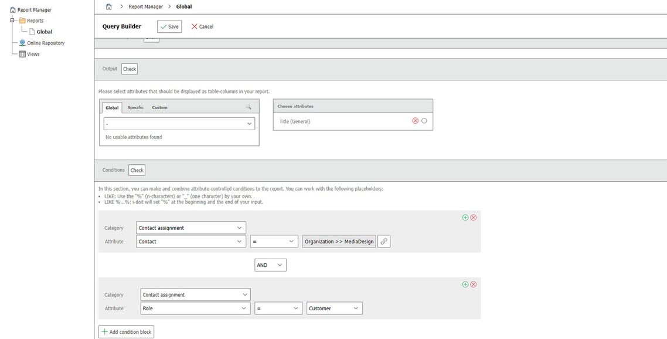667x339 pixels.
Task: Change the AND logical operator dropdown
Action: 270,265
